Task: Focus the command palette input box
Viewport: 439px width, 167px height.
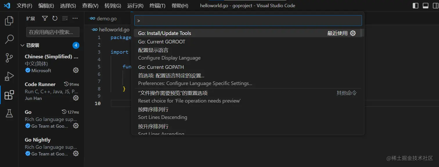Action: pos(248,21)
